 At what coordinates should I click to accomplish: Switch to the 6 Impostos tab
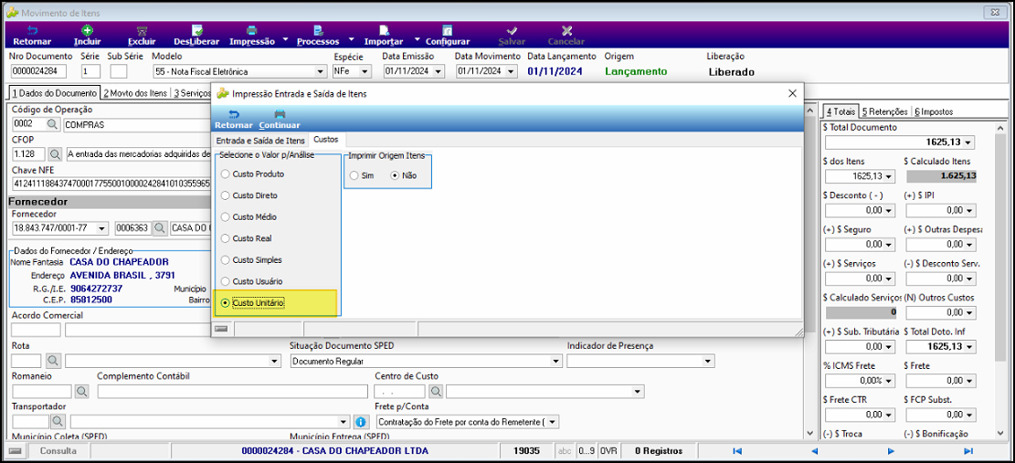tap(934, 112)
